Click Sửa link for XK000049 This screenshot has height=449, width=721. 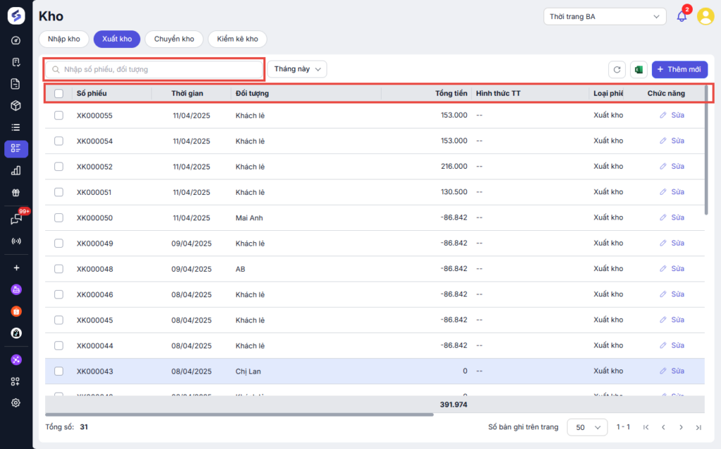click(x=672, y=244)
